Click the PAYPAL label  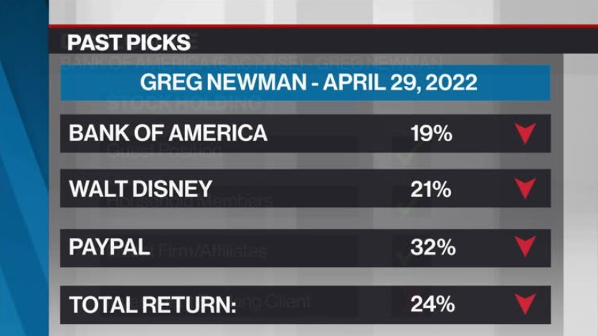(110, 247)
